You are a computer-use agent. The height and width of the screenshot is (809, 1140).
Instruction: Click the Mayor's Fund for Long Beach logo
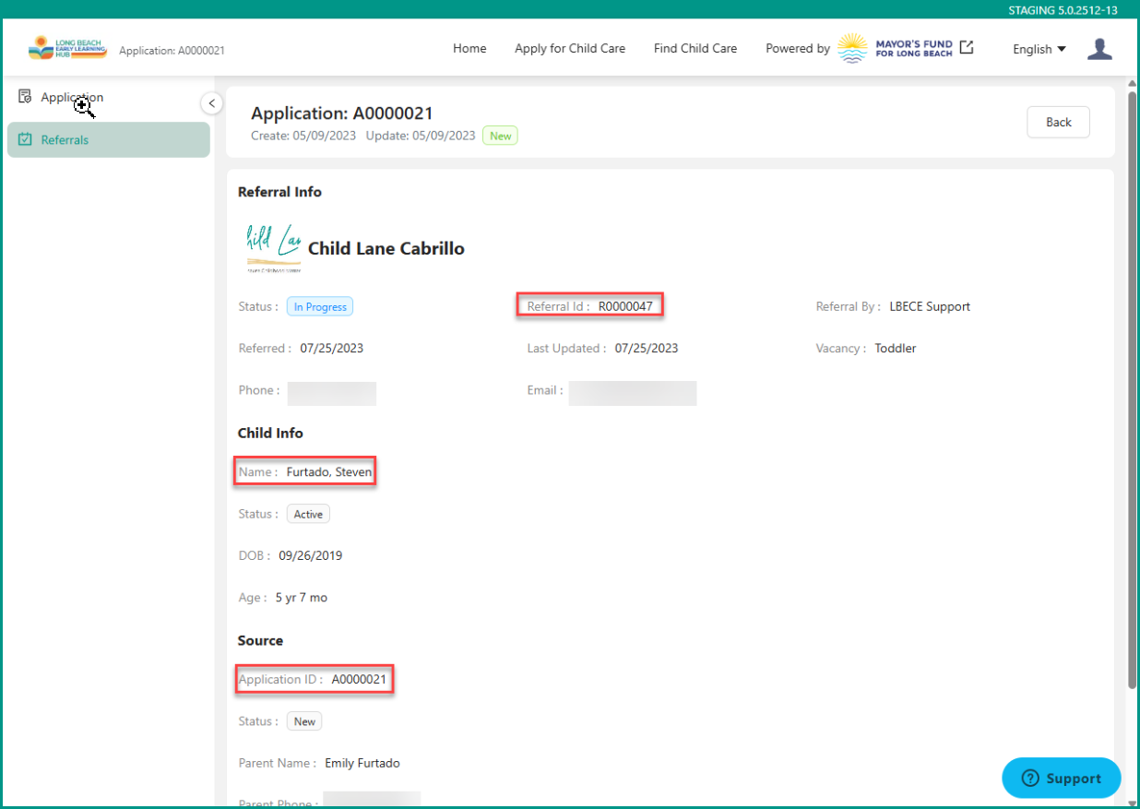[895, 48]
